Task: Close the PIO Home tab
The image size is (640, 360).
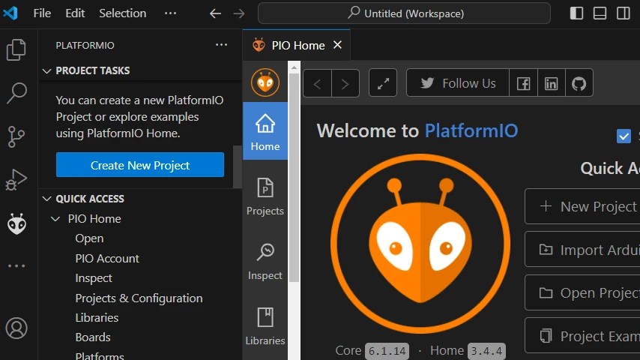Action: [337, 45]
